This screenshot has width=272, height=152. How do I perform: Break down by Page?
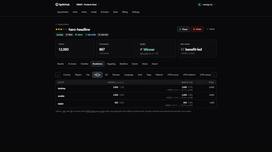(149, 75)
